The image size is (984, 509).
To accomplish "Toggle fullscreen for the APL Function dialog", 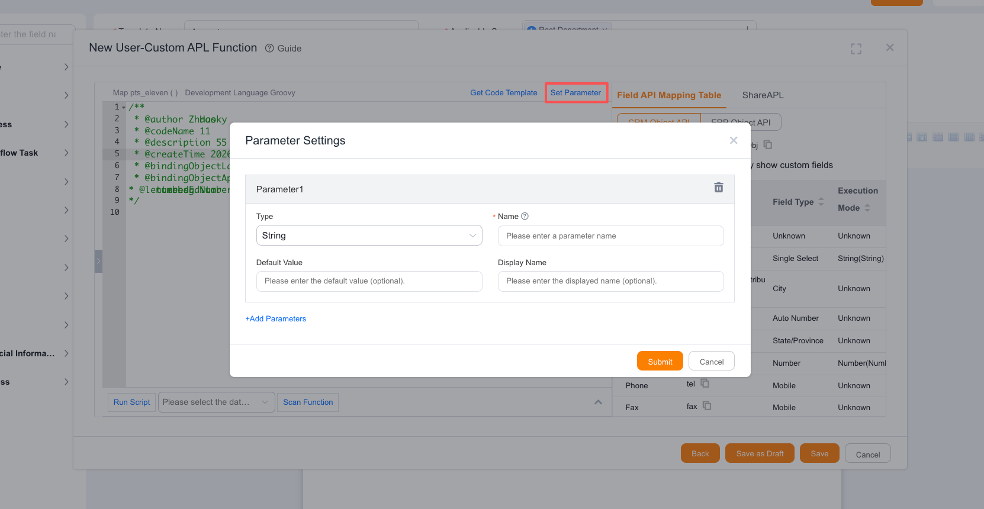I will pos(856,49).
